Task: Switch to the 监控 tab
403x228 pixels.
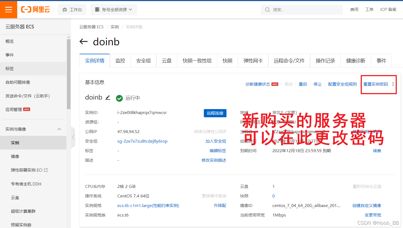Action: point(120,61)
